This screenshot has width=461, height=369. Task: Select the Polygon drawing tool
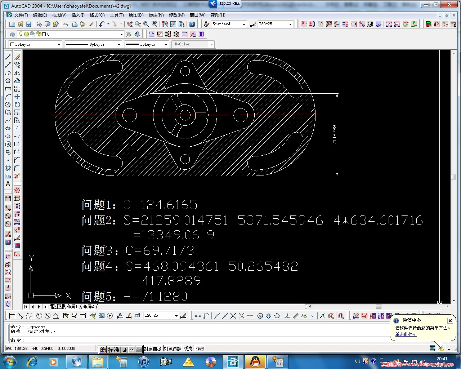[8, 81]
